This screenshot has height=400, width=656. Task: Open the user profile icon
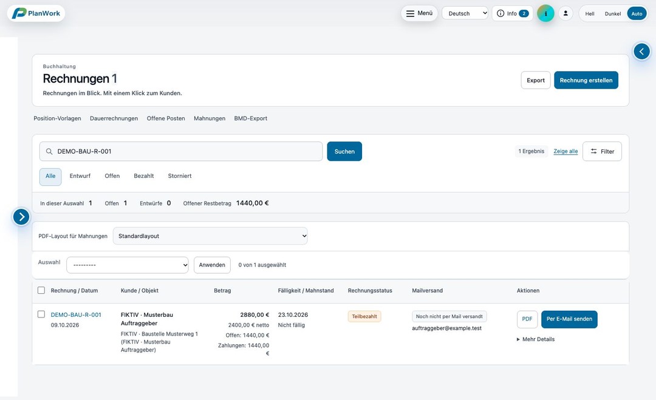(x=565, y=13)
